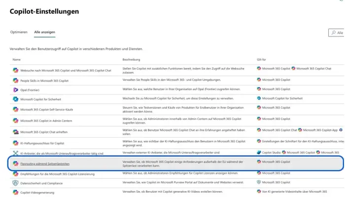This screenshot has width=345, height=197.
Task: Click the shield icon in Datensicherheit Gilt für
Action: (259, 182)
